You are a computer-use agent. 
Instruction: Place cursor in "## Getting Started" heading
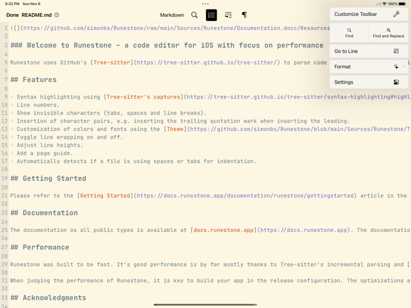(48, 178)
